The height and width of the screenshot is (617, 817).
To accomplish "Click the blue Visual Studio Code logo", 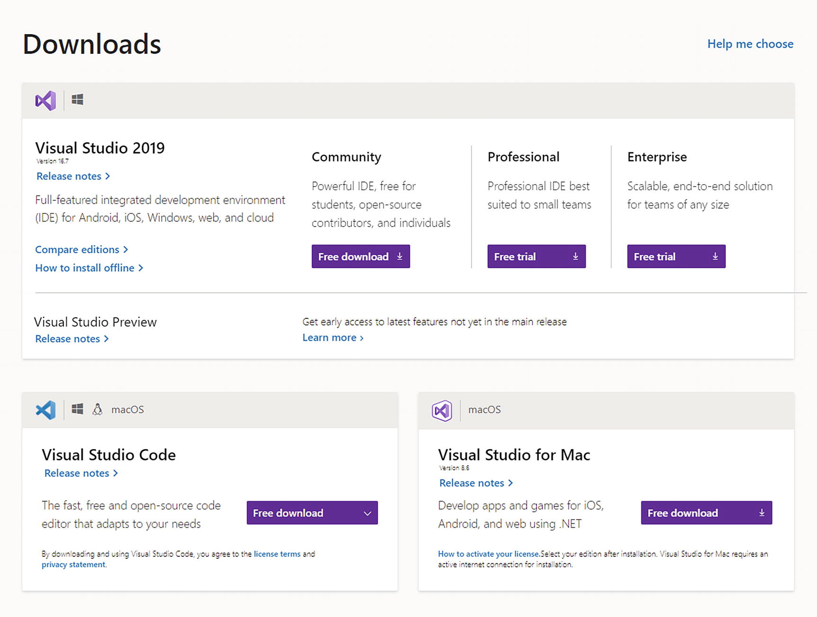I will coord(45,410).
